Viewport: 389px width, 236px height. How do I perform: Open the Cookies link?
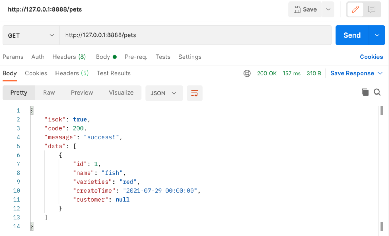click(x=371, y=57)
